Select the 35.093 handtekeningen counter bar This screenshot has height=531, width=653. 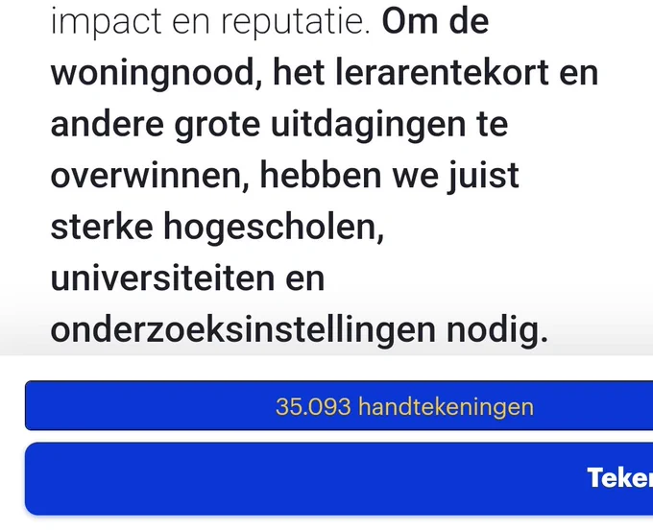tap(339, 405)
